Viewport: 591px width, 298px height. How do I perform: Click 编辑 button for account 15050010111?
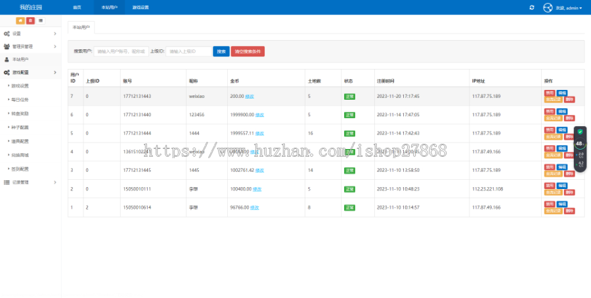coord(561,186)
